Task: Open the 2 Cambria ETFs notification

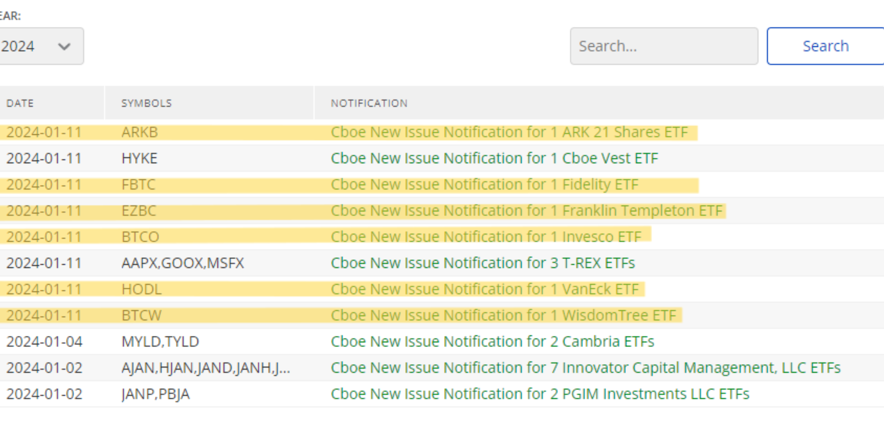Action: 492,341
